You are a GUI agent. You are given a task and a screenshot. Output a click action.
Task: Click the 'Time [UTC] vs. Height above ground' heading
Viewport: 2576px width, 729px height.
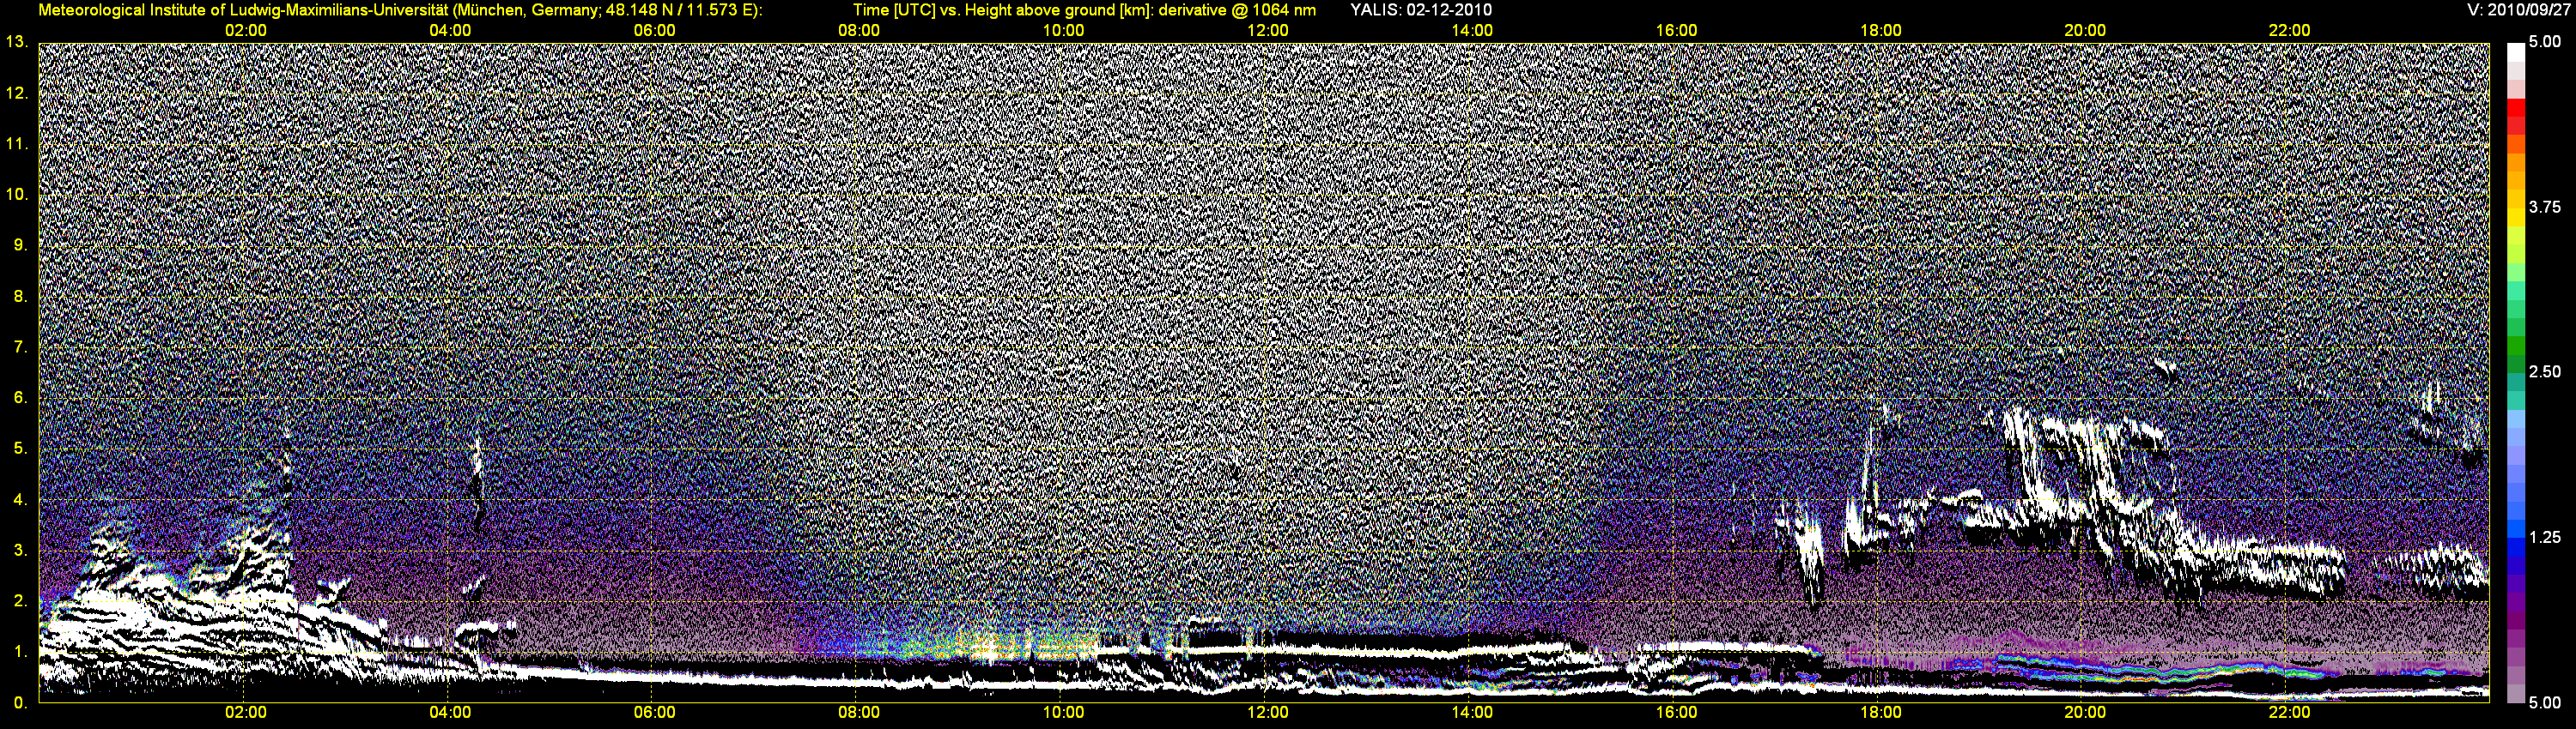tap(1084, 10)
